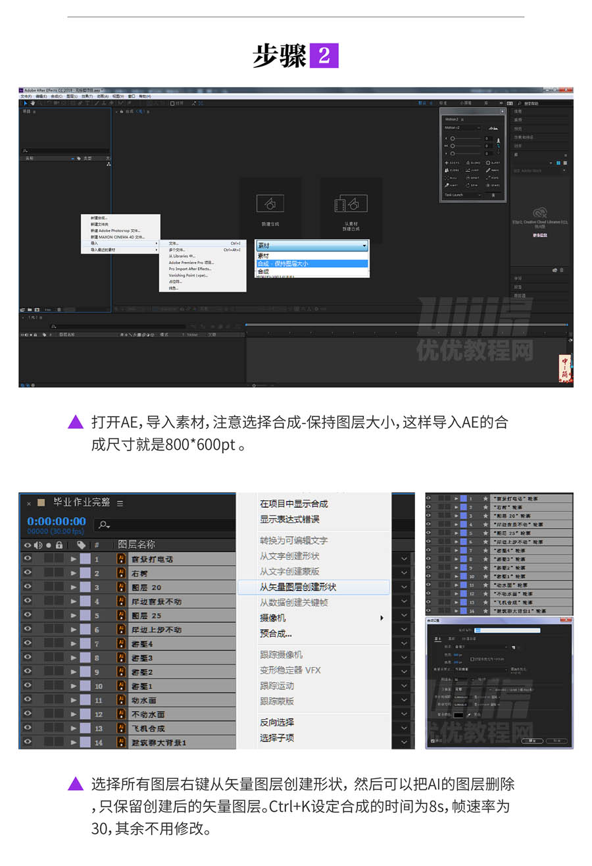Open the 毕业作业完整 panel menu icon
The image size is (592, 866).
(x=120, y=503)
